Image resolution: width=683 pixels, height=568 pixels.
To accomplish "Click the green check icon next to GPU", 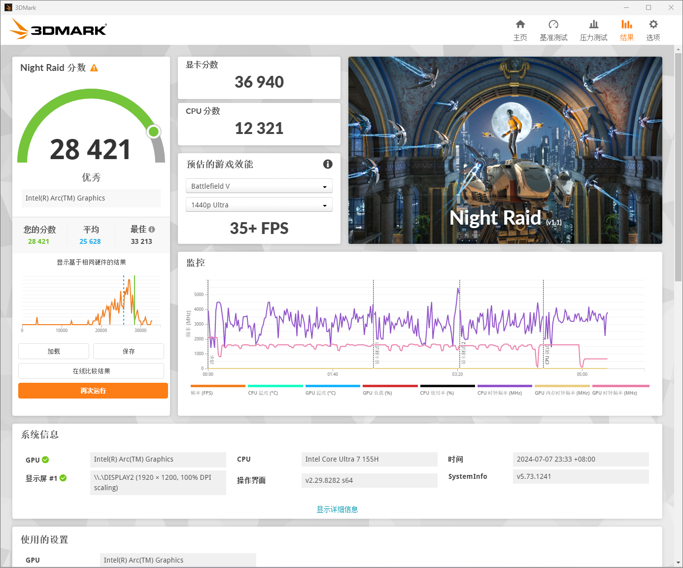I will pos(45,460).
